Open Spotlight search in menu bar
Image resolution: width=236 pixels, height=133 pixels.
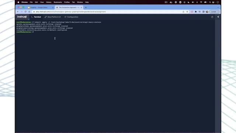pyautogui.click(x=210, y=2)
